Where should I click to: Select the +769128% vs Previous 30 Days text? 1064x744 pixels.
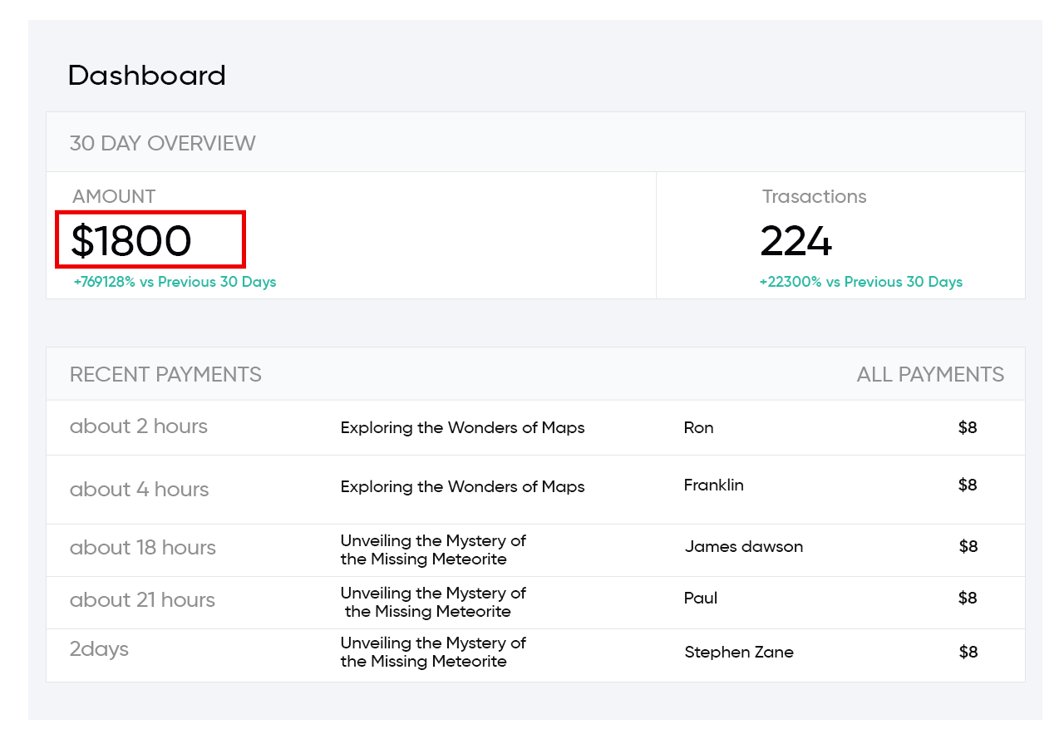[x=175, y=282]
